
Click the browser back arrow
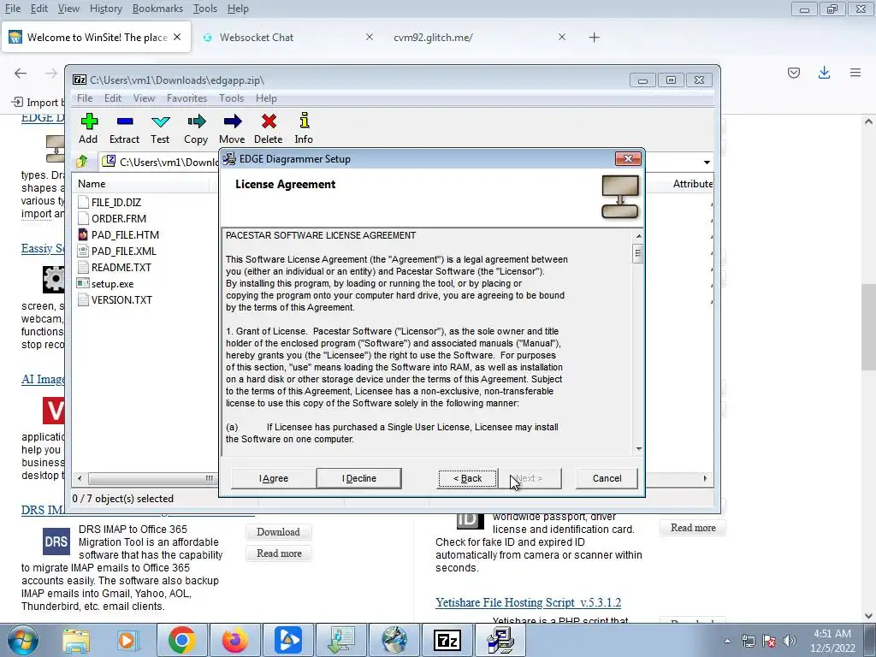click(x=21, y=74)
